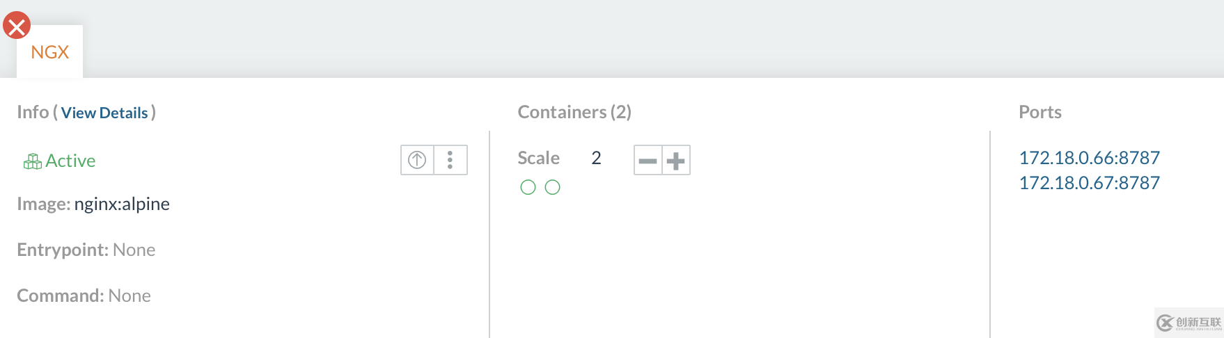
Task: Click the green cubes Active status icon
Action: 32,161
